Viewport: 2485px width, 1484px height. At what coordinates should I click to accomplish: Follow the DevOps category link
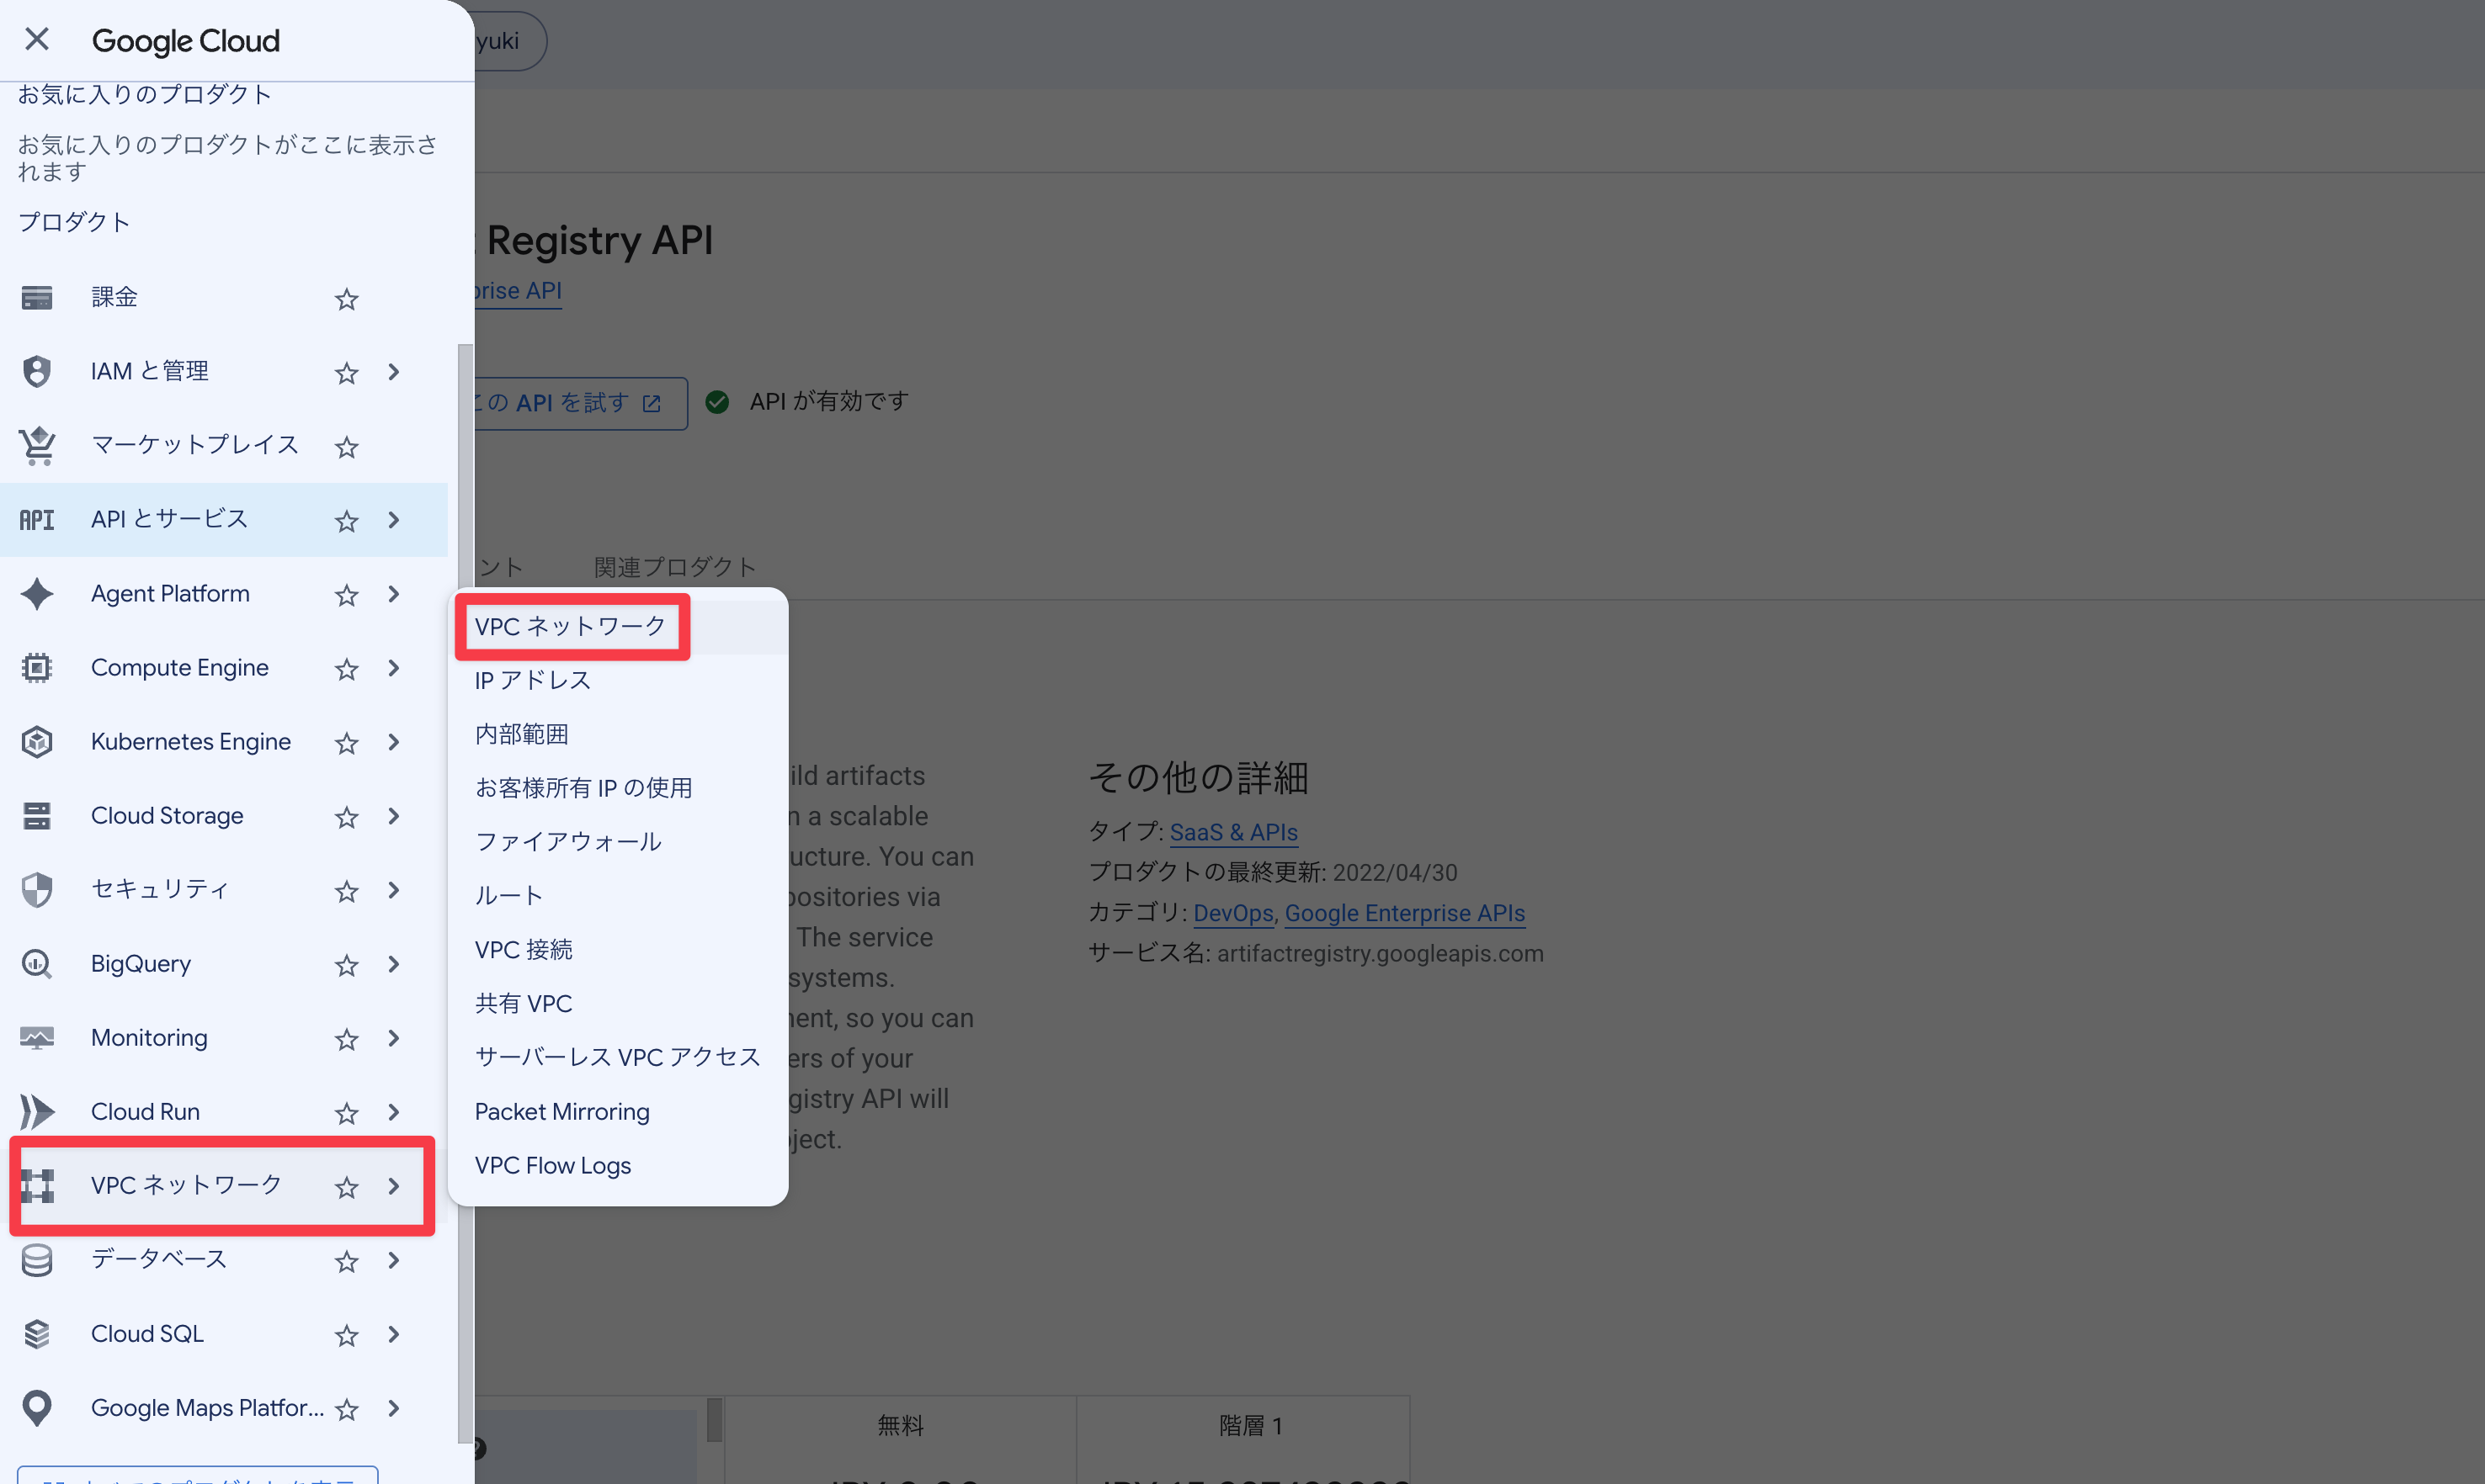(x=1233, y=913)
